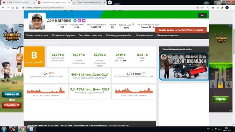The width and height of the screenshot is (235, 132).
Task: Click the green badge icon next to channel name
Action: coord(75,21)
